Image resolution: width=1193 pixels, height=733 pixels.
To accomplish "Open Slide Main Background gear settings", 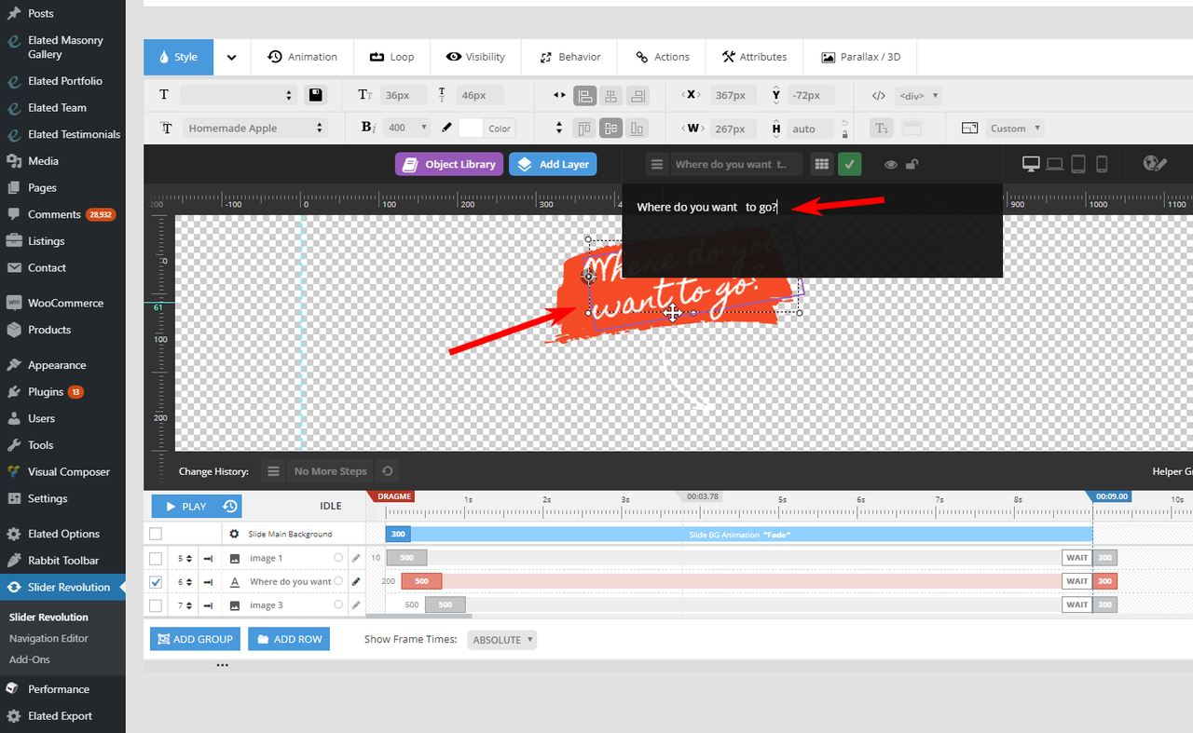I will click(x=234, y=534).
